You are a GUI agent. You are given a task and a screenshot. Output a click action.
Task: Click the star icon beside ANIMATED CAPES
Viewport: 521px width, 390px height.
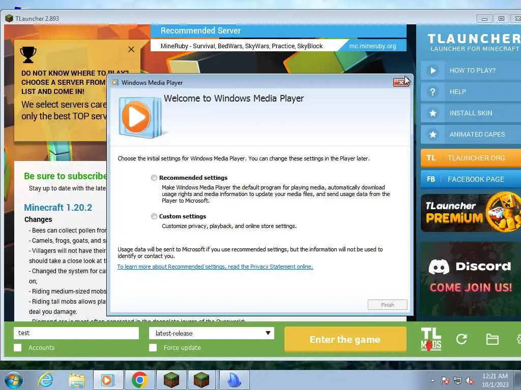click(432, 134)
